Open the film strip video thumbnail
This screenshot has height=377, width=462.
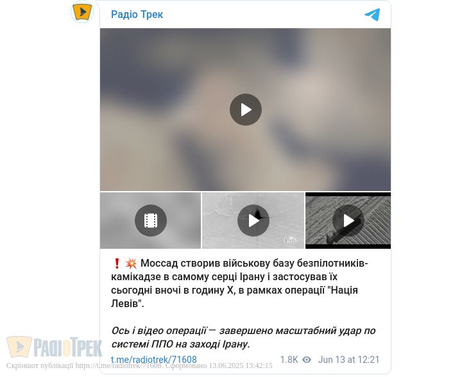151,221
